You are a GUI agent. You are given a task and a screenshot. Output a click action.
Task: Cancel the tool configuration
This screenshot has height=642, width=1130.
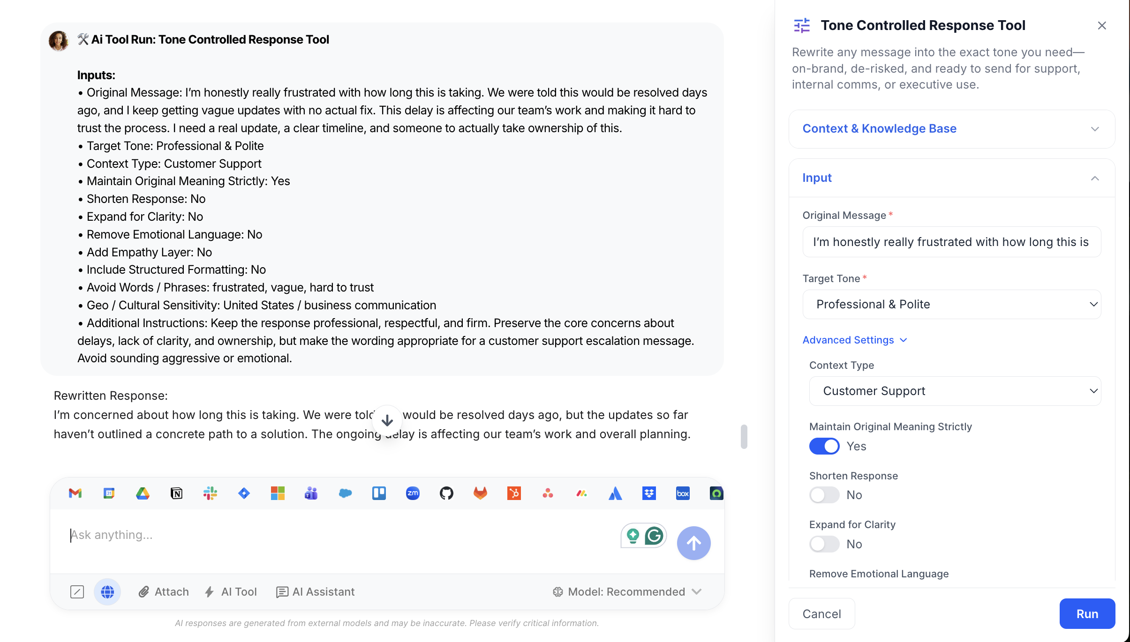click(821, 613)
